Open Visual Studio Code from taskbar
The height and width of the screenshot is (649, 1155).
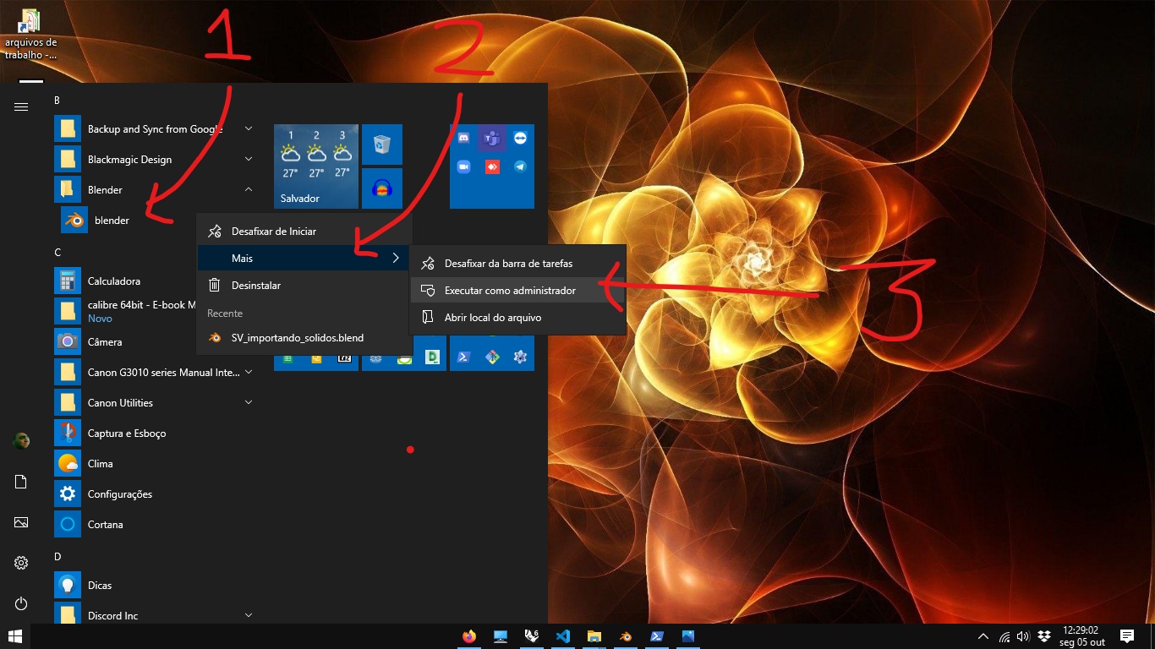coord(563,636)
